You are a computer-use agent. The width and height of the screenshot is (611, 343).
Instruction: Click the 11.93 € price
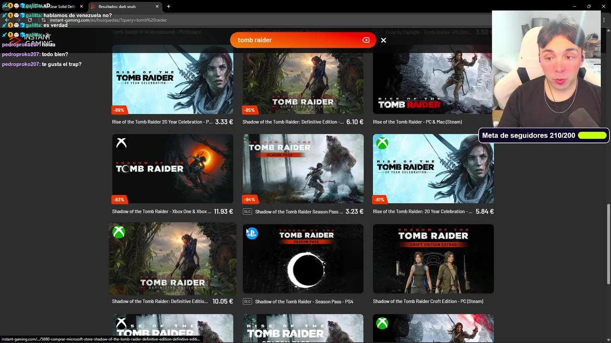223,212
